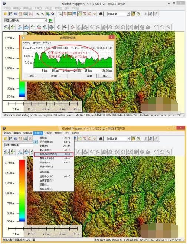Image resolution: width=187 pixels, height=244 pixels.
Task: Click the 确定 button in profile dialog
Action: pyautogui.click(x=105, y=76)
